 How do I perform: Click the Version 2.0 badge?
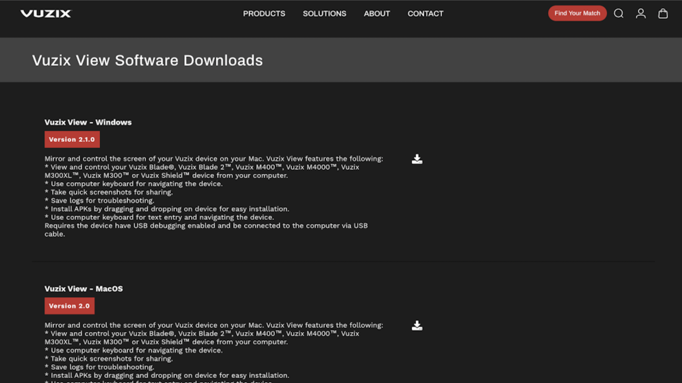click(69, 306)
